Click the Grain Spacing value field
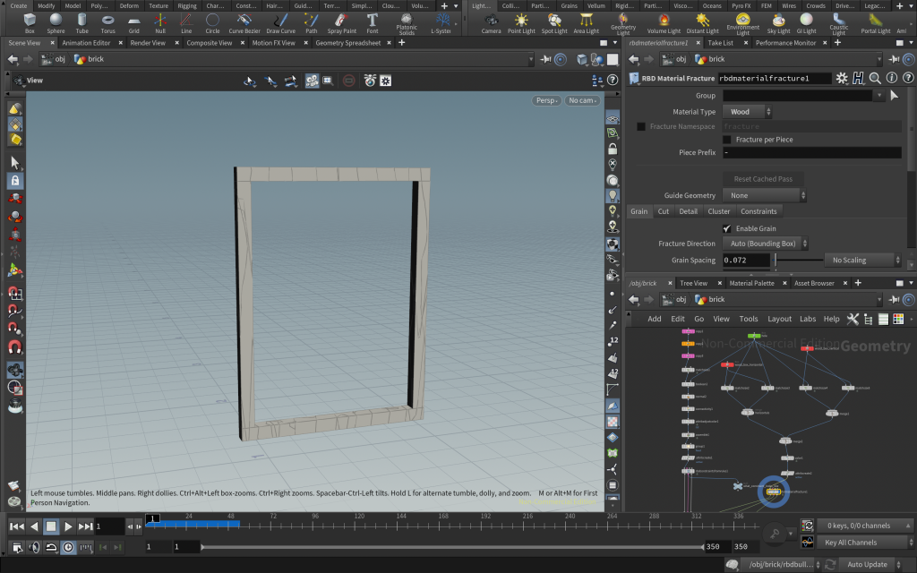 click(746, 261)
